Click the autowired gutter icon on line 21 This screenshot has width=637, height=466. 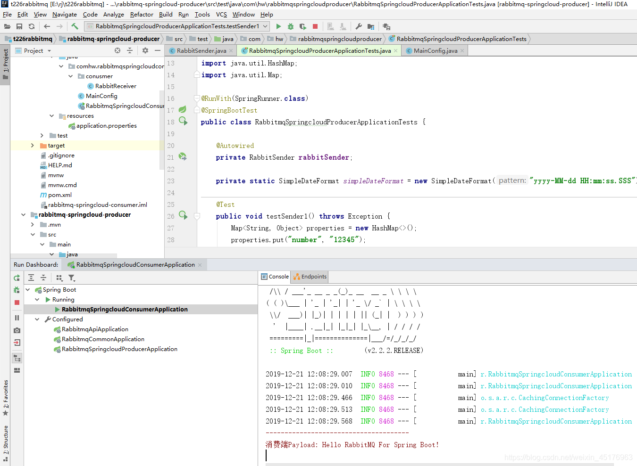(x=183, y=156)
